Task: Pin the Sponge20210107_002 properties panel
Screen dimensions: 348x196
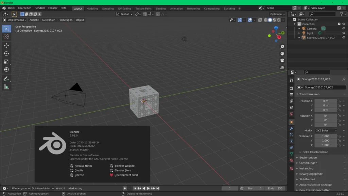Action: coord(344,79)
